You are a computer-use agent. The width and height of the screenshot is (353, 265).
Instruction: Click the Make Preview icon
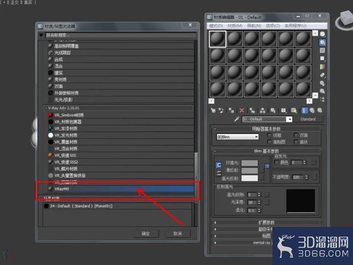[322, 75]
